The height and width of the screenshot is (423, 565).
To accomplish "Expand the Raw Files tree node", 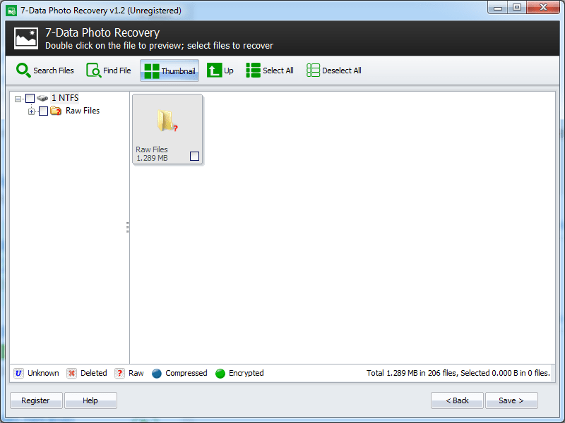I will [31, 111].
